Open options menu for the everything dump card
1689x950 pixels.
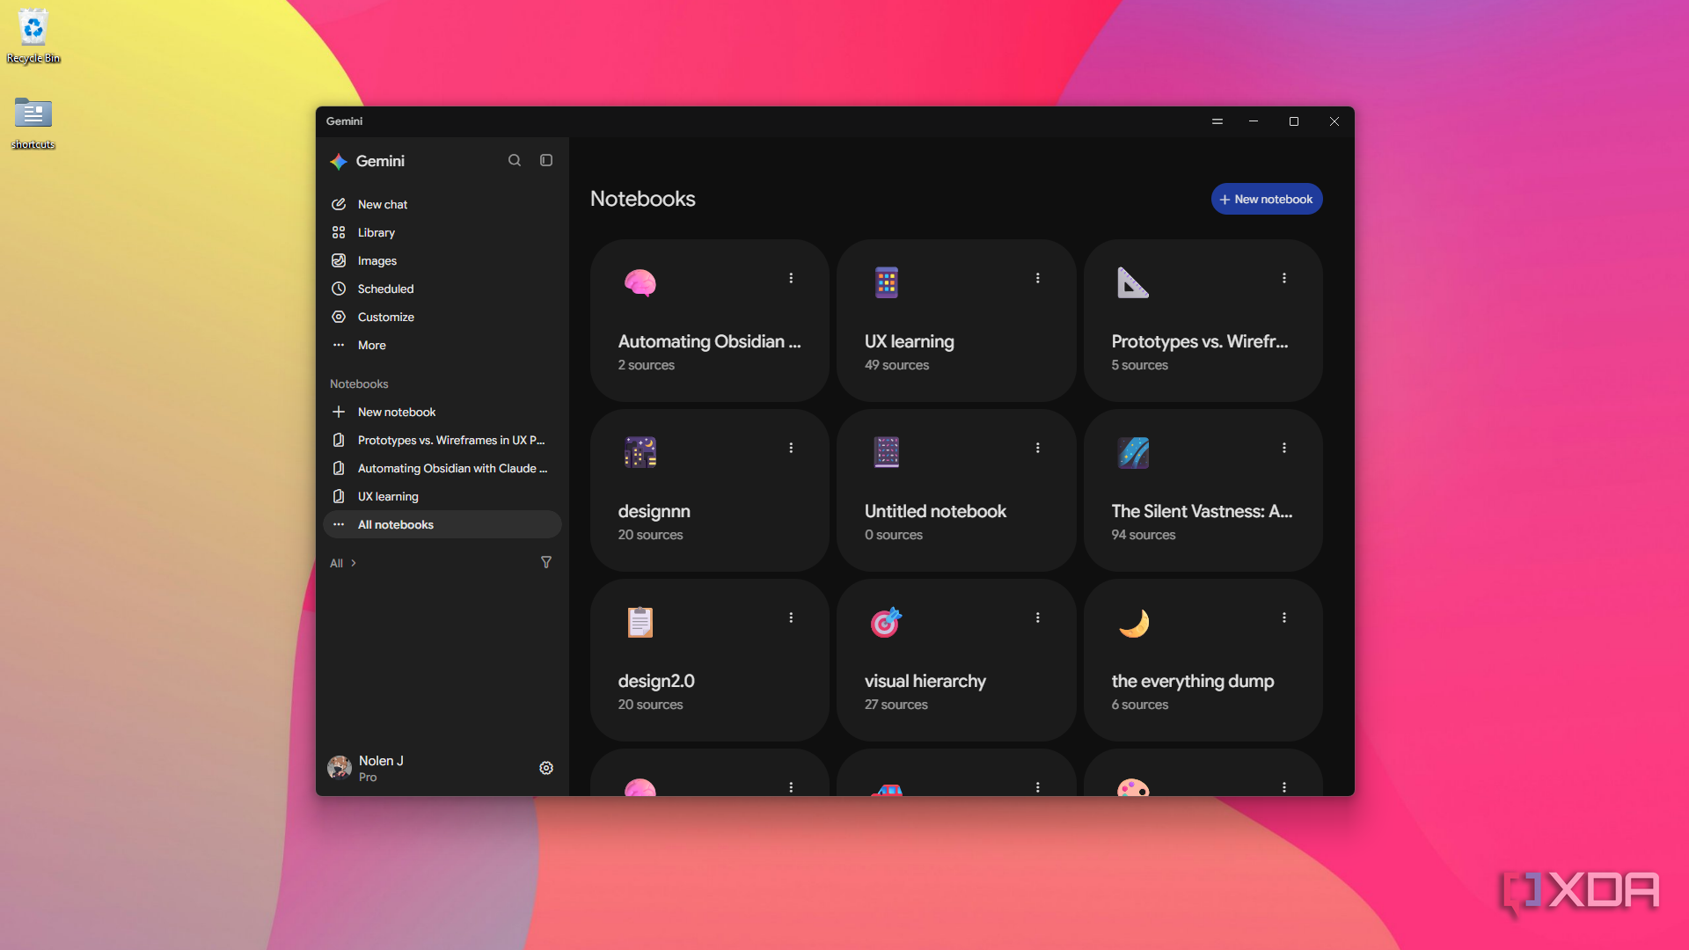[x=1284, y=617]
